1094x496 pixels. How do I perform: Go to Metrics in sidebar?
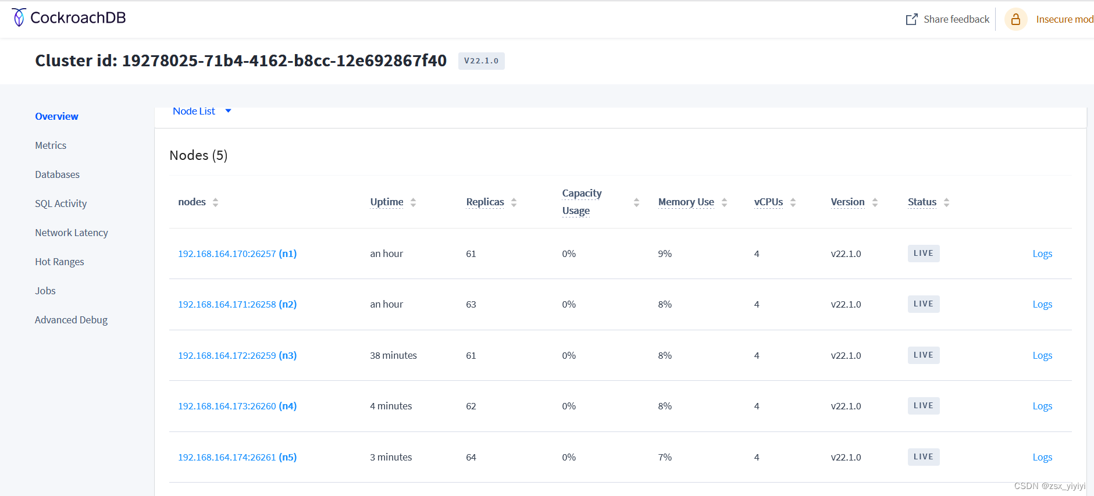(x=51, y=145)
